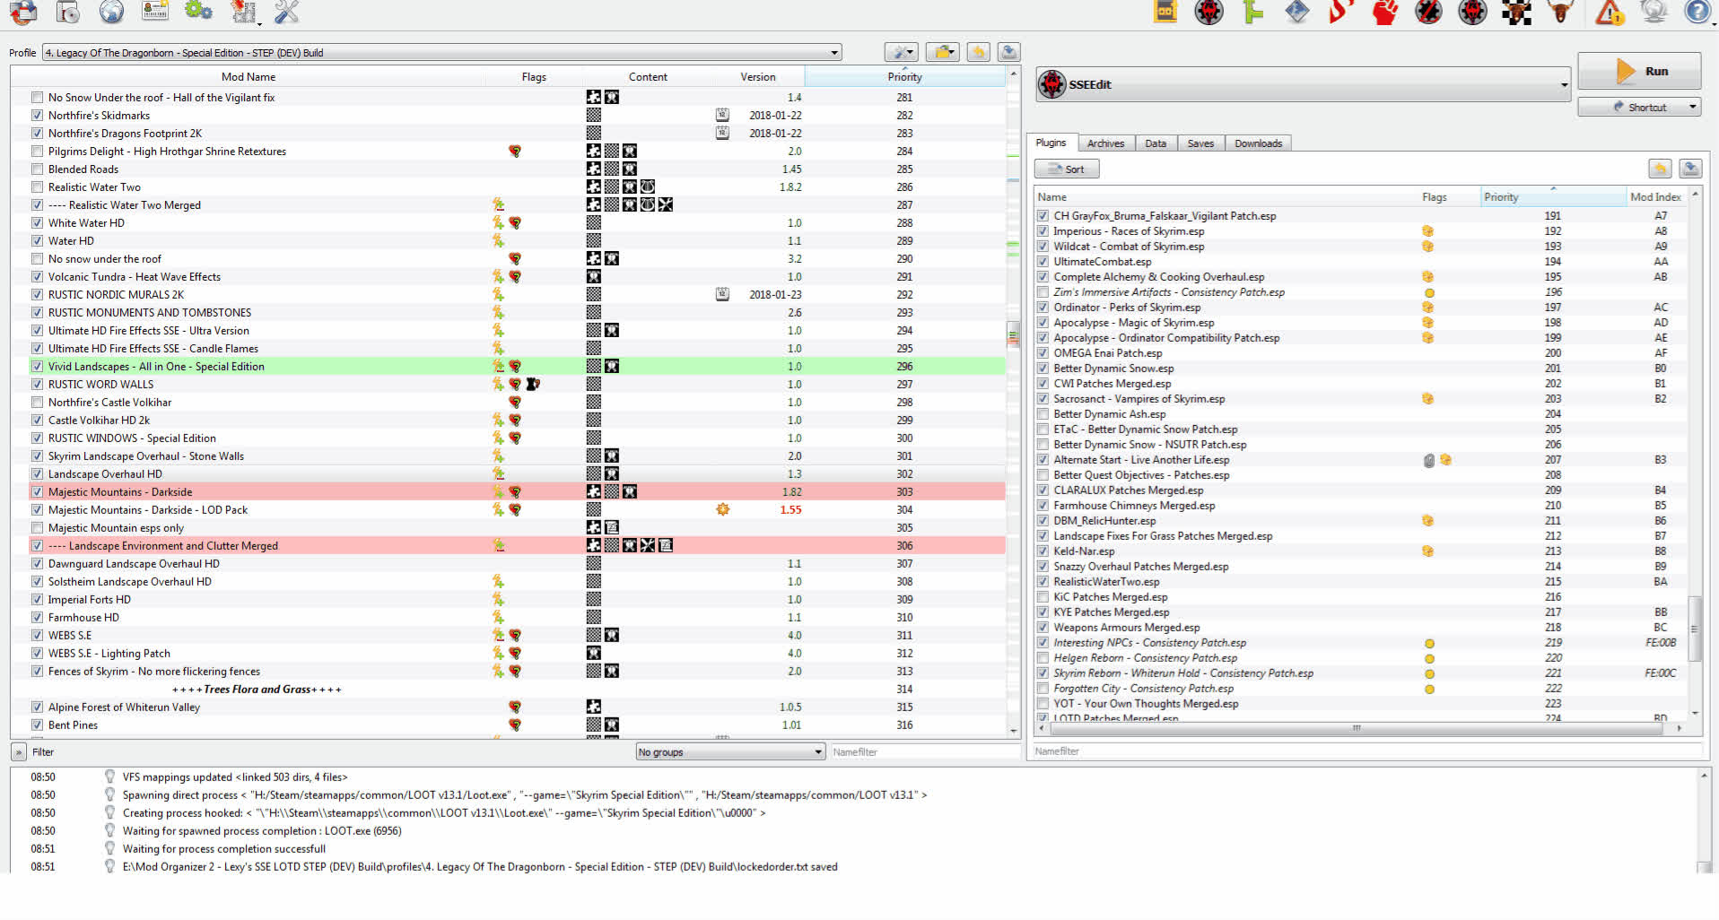Image resolution: width=1719 pixels, height=920 pixels.
Task: Click the checkered bull head shortcut icon
Action: click(x=1517, y=12)
